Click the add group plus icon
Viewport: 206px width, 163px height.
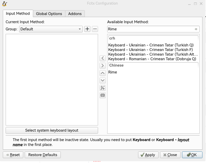point(87,29)
